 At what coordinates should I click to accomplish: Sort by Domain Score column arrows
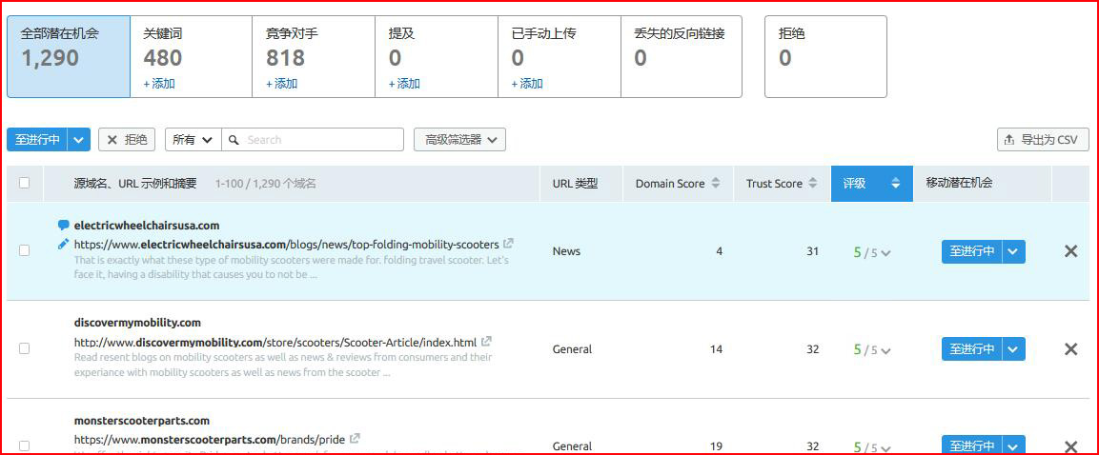(716, 184)
